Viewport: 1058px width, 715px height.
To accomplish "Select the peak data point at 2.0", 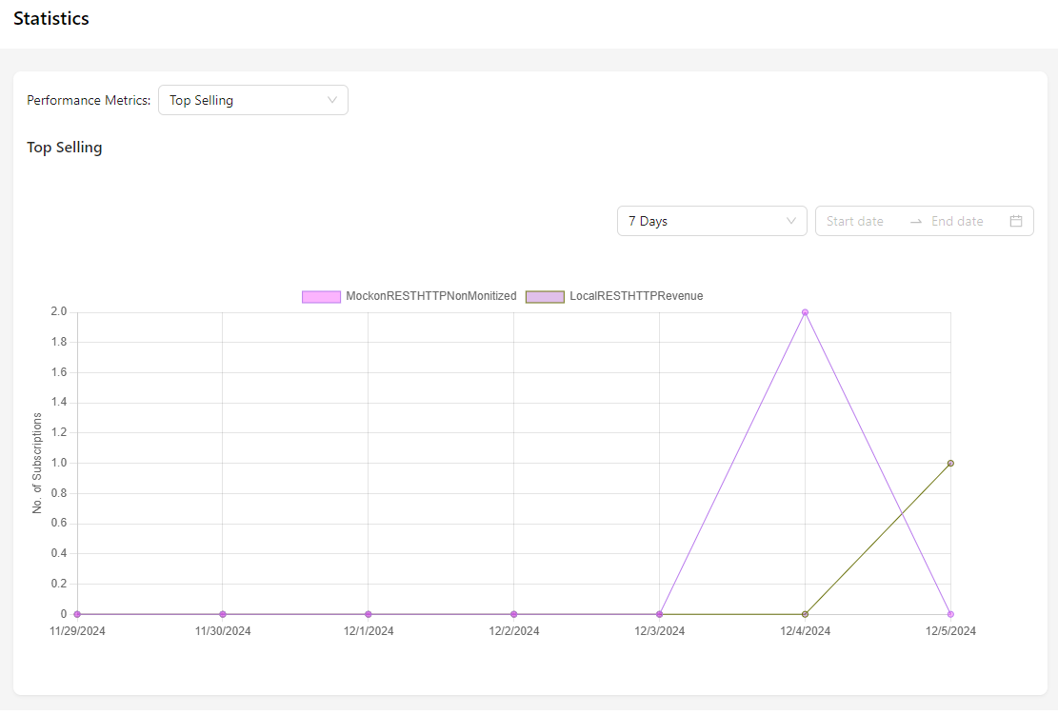I will (805, 312).
